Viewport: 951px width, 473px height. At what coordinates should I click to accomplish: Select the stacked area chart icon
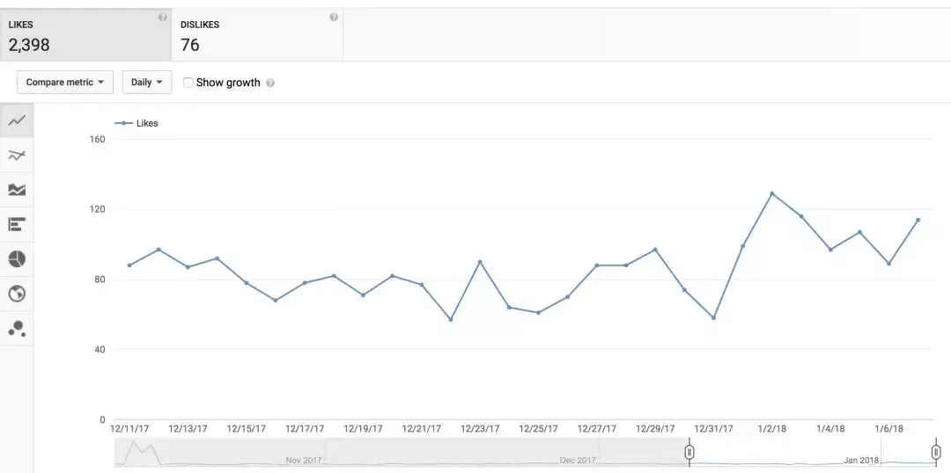coord(17,190)
